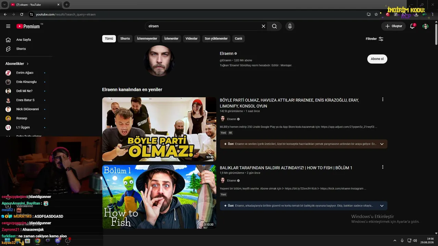Open network settings in system tray
The width and height of the screenshot is (438, 246).
tap(409, 241)
